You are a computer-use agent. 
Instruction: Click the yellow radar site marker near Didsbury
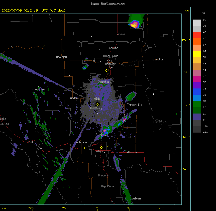click(97, 104)
